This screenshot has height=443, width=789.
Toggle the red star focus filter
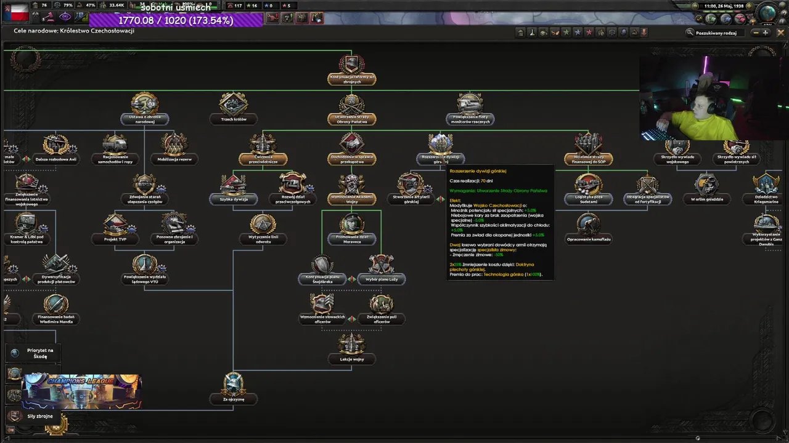click(x=589, y=33)
